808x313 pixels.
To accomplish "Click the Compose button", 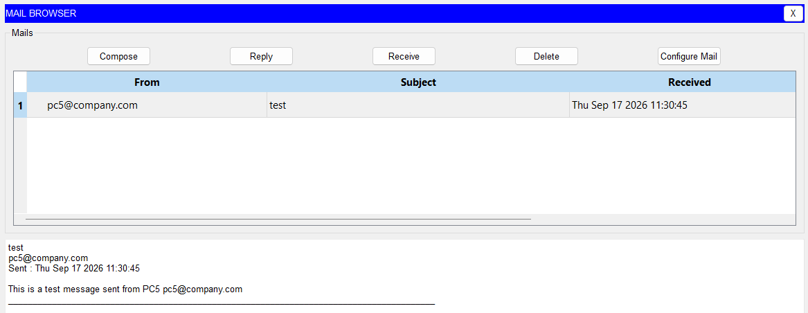I will pyautogui.click(x=118, y=56).
